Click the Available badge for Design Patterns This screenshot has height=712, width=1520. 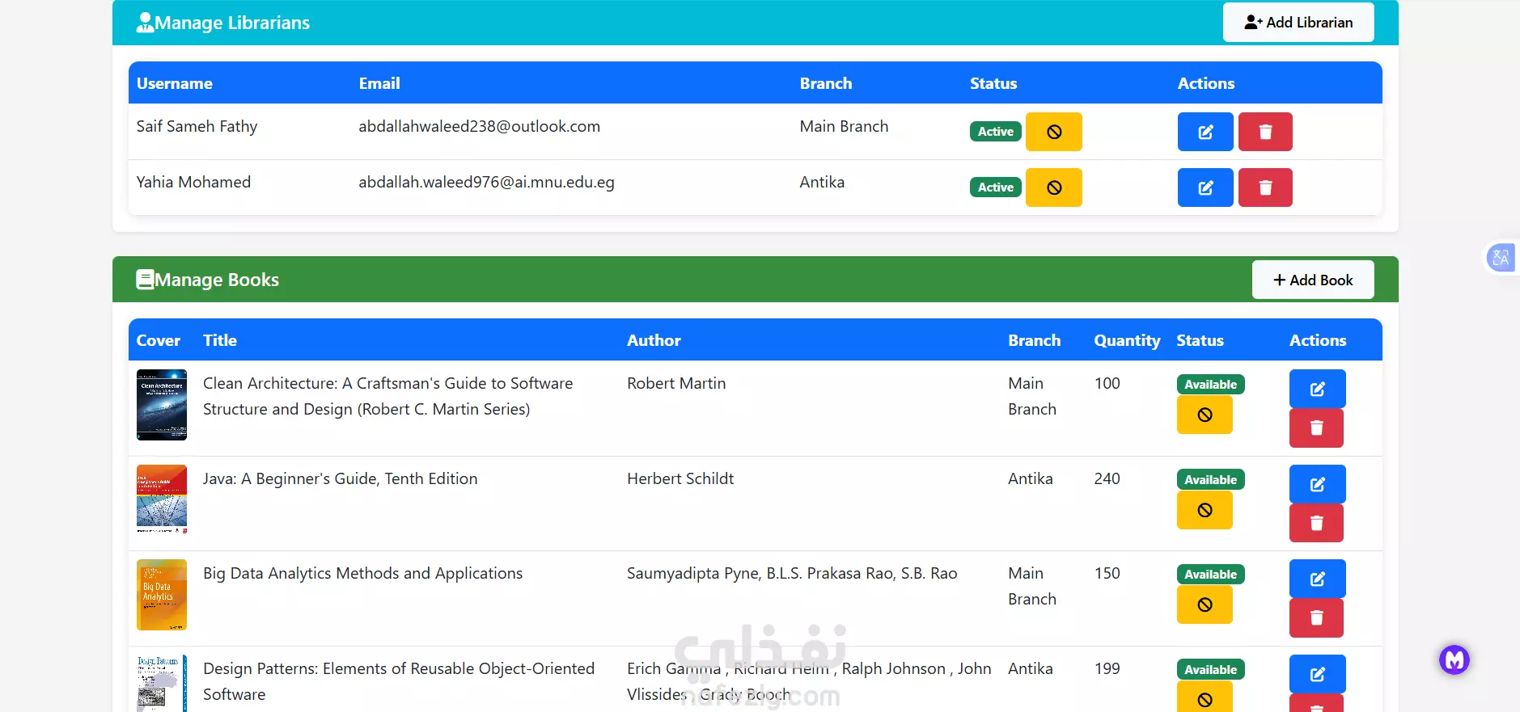[x=1210, y=670]
